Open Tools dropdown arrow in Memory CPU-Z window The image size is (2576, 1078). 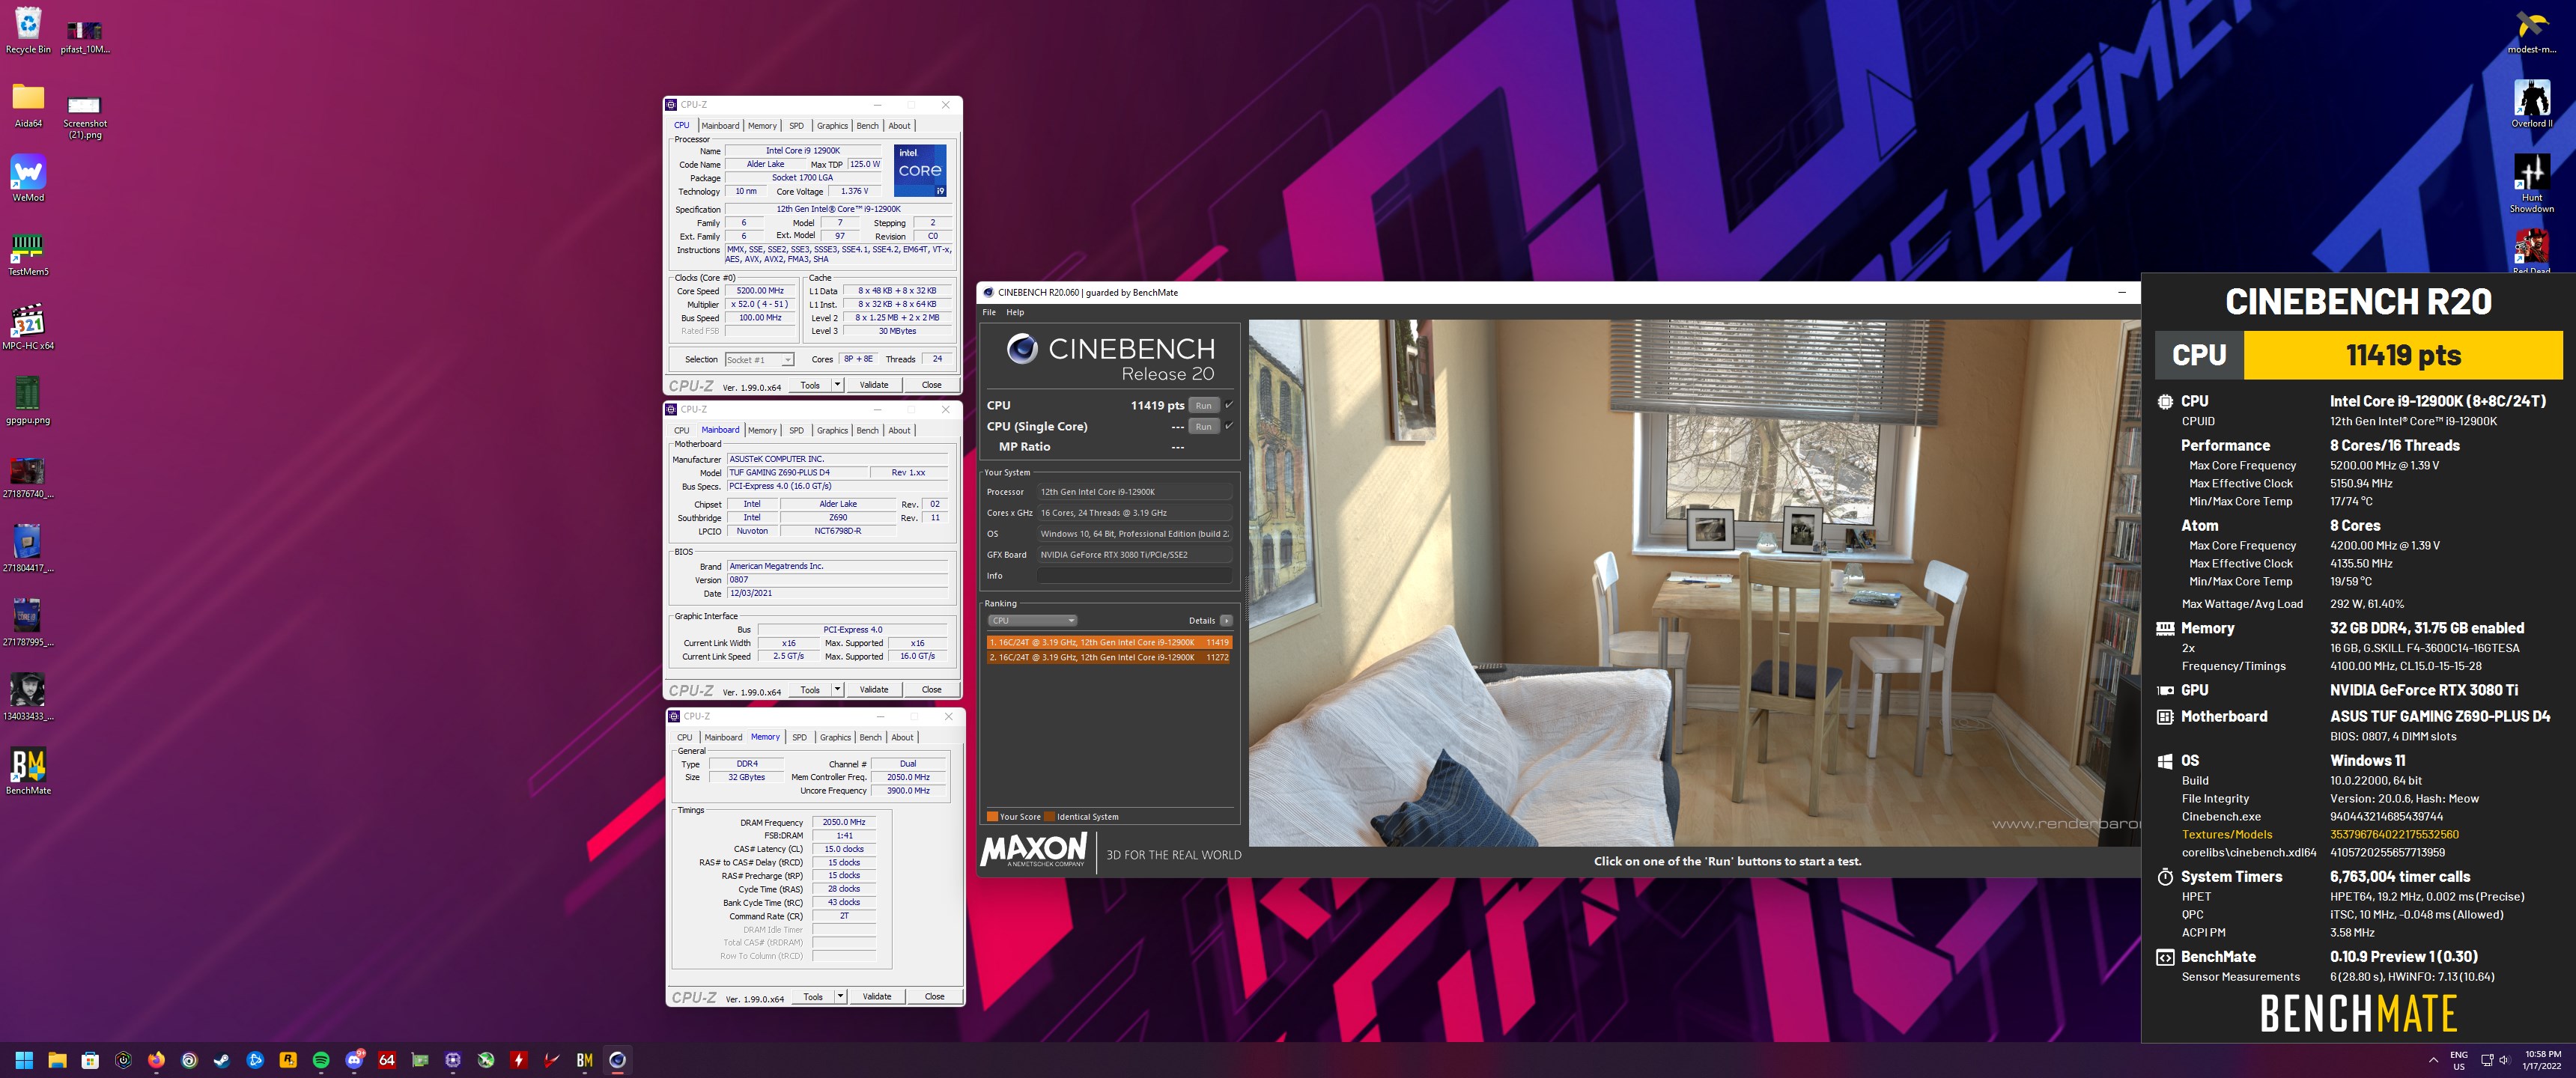point(840,997)
